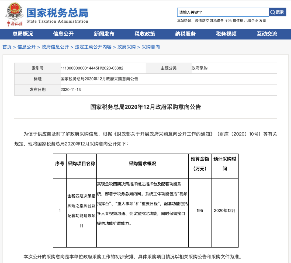291x263 pixels.
Task: Click the 采购意向 breadcrumb link
Action: [151, 47]
